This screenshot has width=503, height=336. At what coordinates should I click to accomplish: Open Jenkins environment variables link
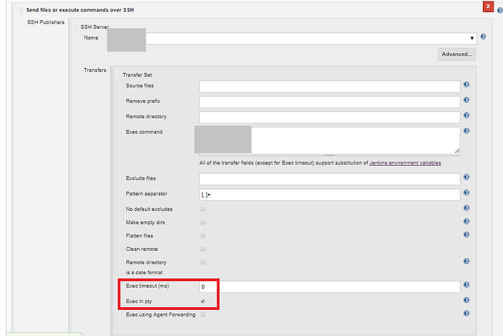405,163
